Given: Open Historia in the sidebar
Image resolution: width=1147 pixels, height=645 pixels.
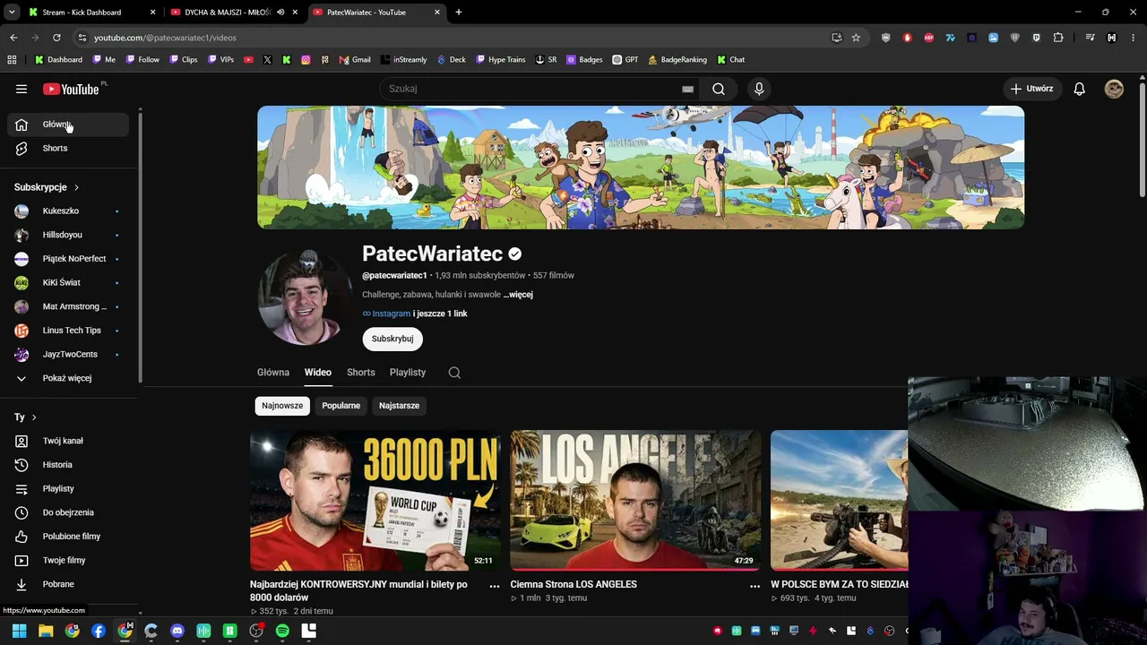Looking at the screenshot, I should pyautogui.click(x=68, y=465).
